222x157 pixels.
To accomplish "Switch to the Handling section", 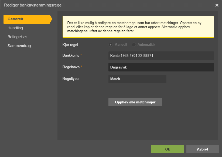I will (x=15, y=28).
